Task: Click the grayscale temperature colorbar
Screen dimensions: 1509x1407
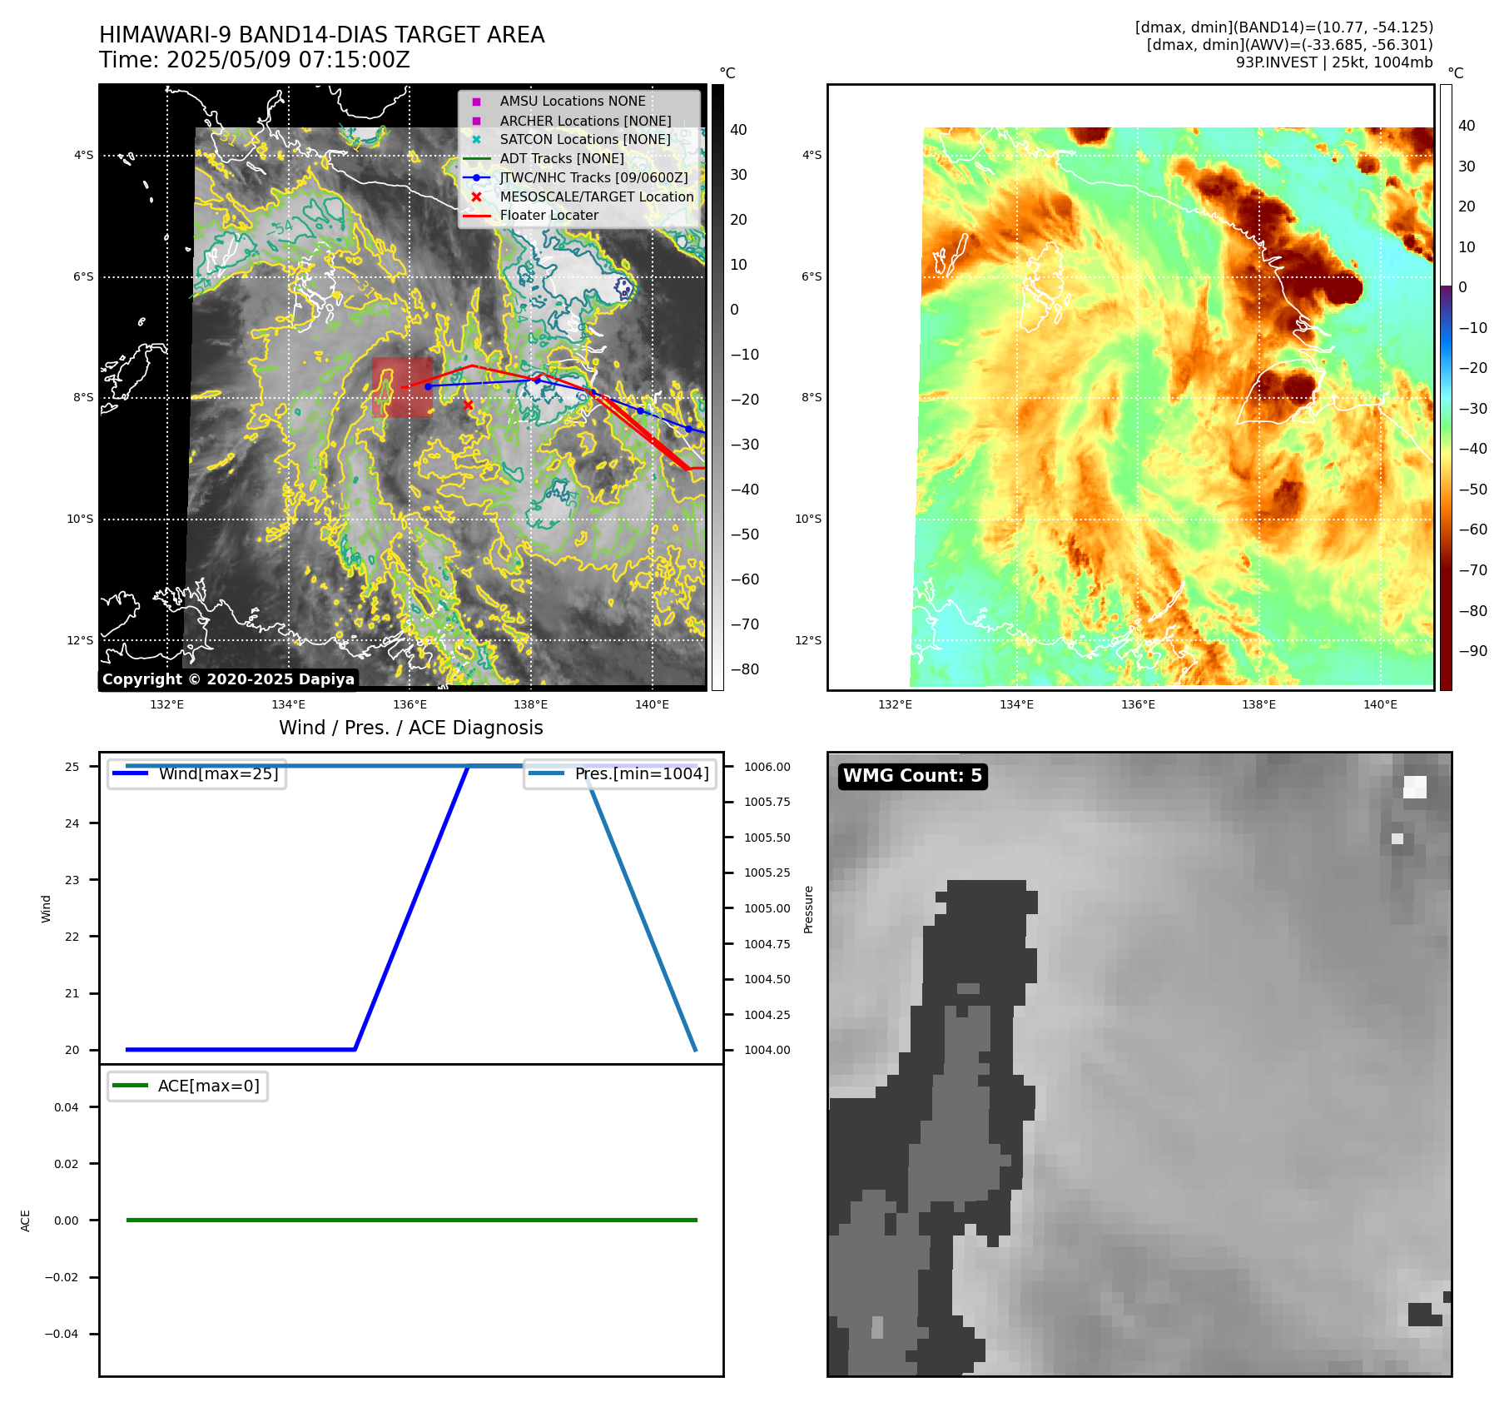Action: [717, 387]
